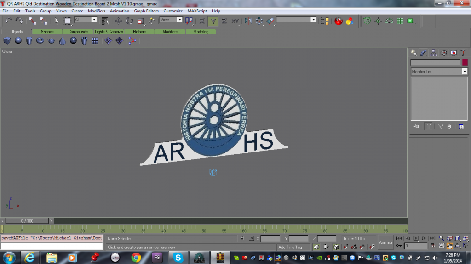The image size is (471, 264).
Task: Click the Align tool icon
Action: pyautogui.click(x=270, y=21)
